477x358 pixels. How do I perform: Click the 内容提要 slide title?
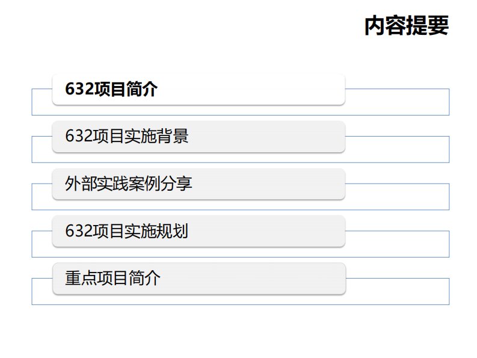[406, 26]
